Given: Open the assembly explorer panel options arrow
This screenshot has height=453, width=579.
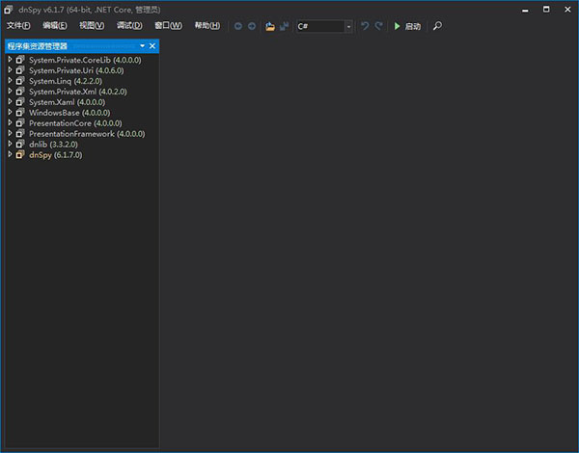Looking at the screenshot, I should [x=142, y=46].
